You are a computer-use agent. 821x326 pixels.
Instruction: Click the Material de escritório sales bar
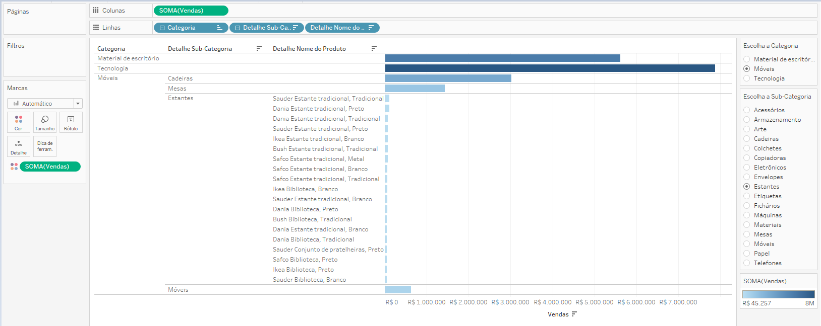tap(502, 58)
